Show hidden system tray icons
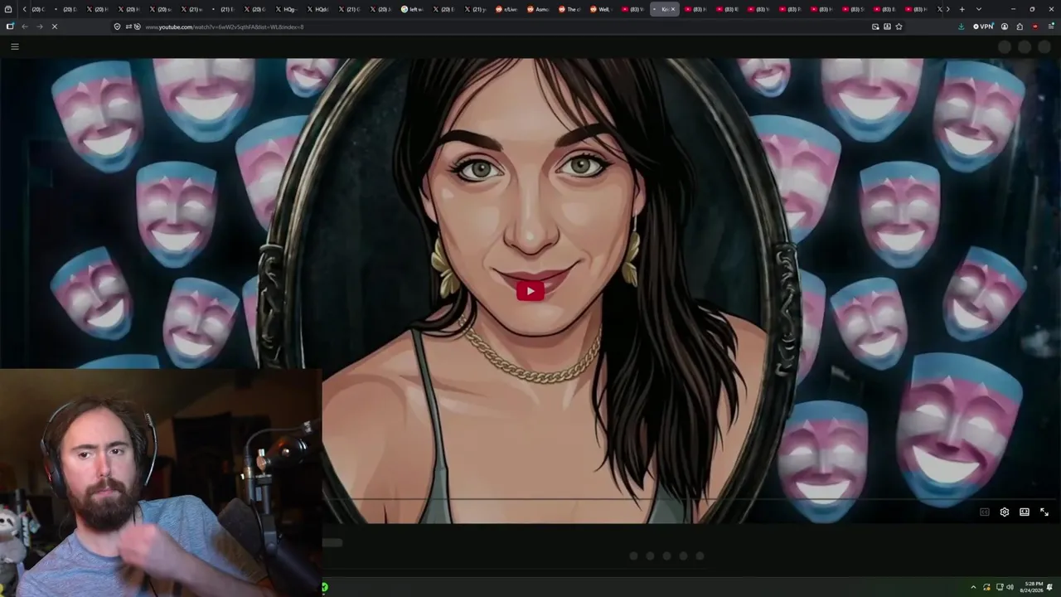Screen dimensions: 1061x597 tap(974, 587)
